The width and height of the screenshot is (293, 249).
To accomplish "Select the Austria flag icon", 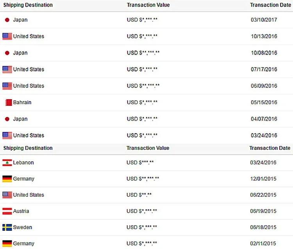I will coord(7,211).
